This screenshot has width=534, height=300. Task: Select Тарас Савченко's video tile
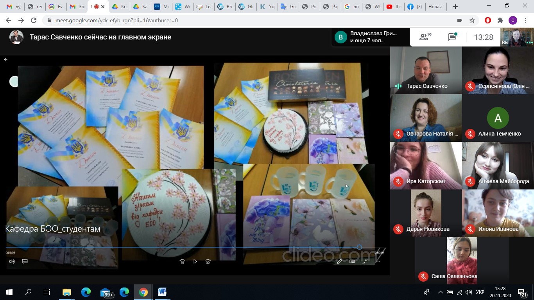(426, 70)
